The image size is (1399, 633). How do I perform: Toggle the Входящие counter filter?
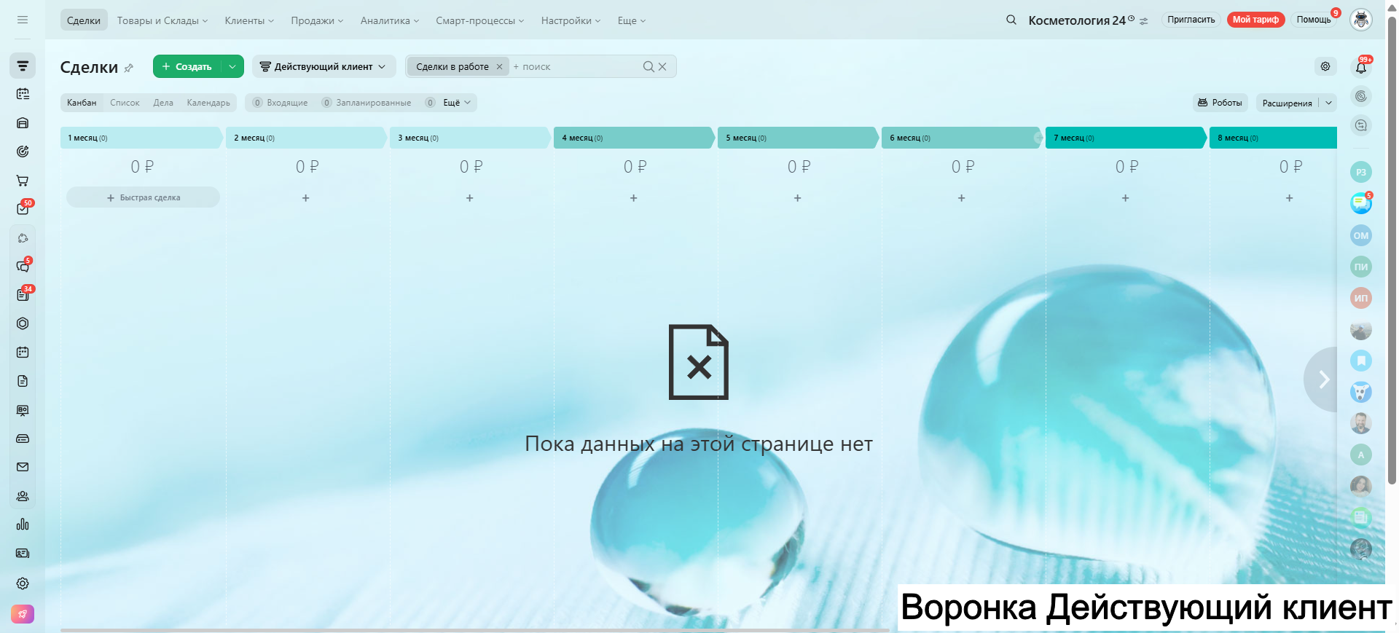tap(281, 103)
